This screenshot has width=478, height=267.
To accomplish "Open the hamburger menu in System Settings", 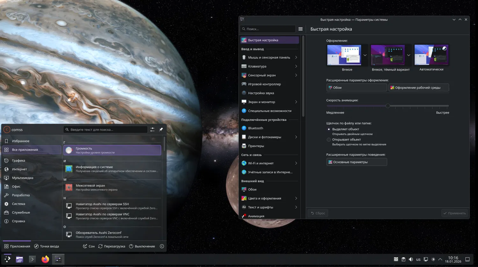I will point(301,29).
